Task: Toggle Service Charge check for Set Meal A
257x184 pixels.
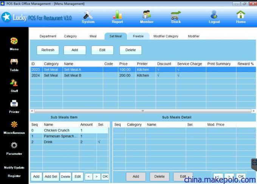Action: tap(178, 70)
